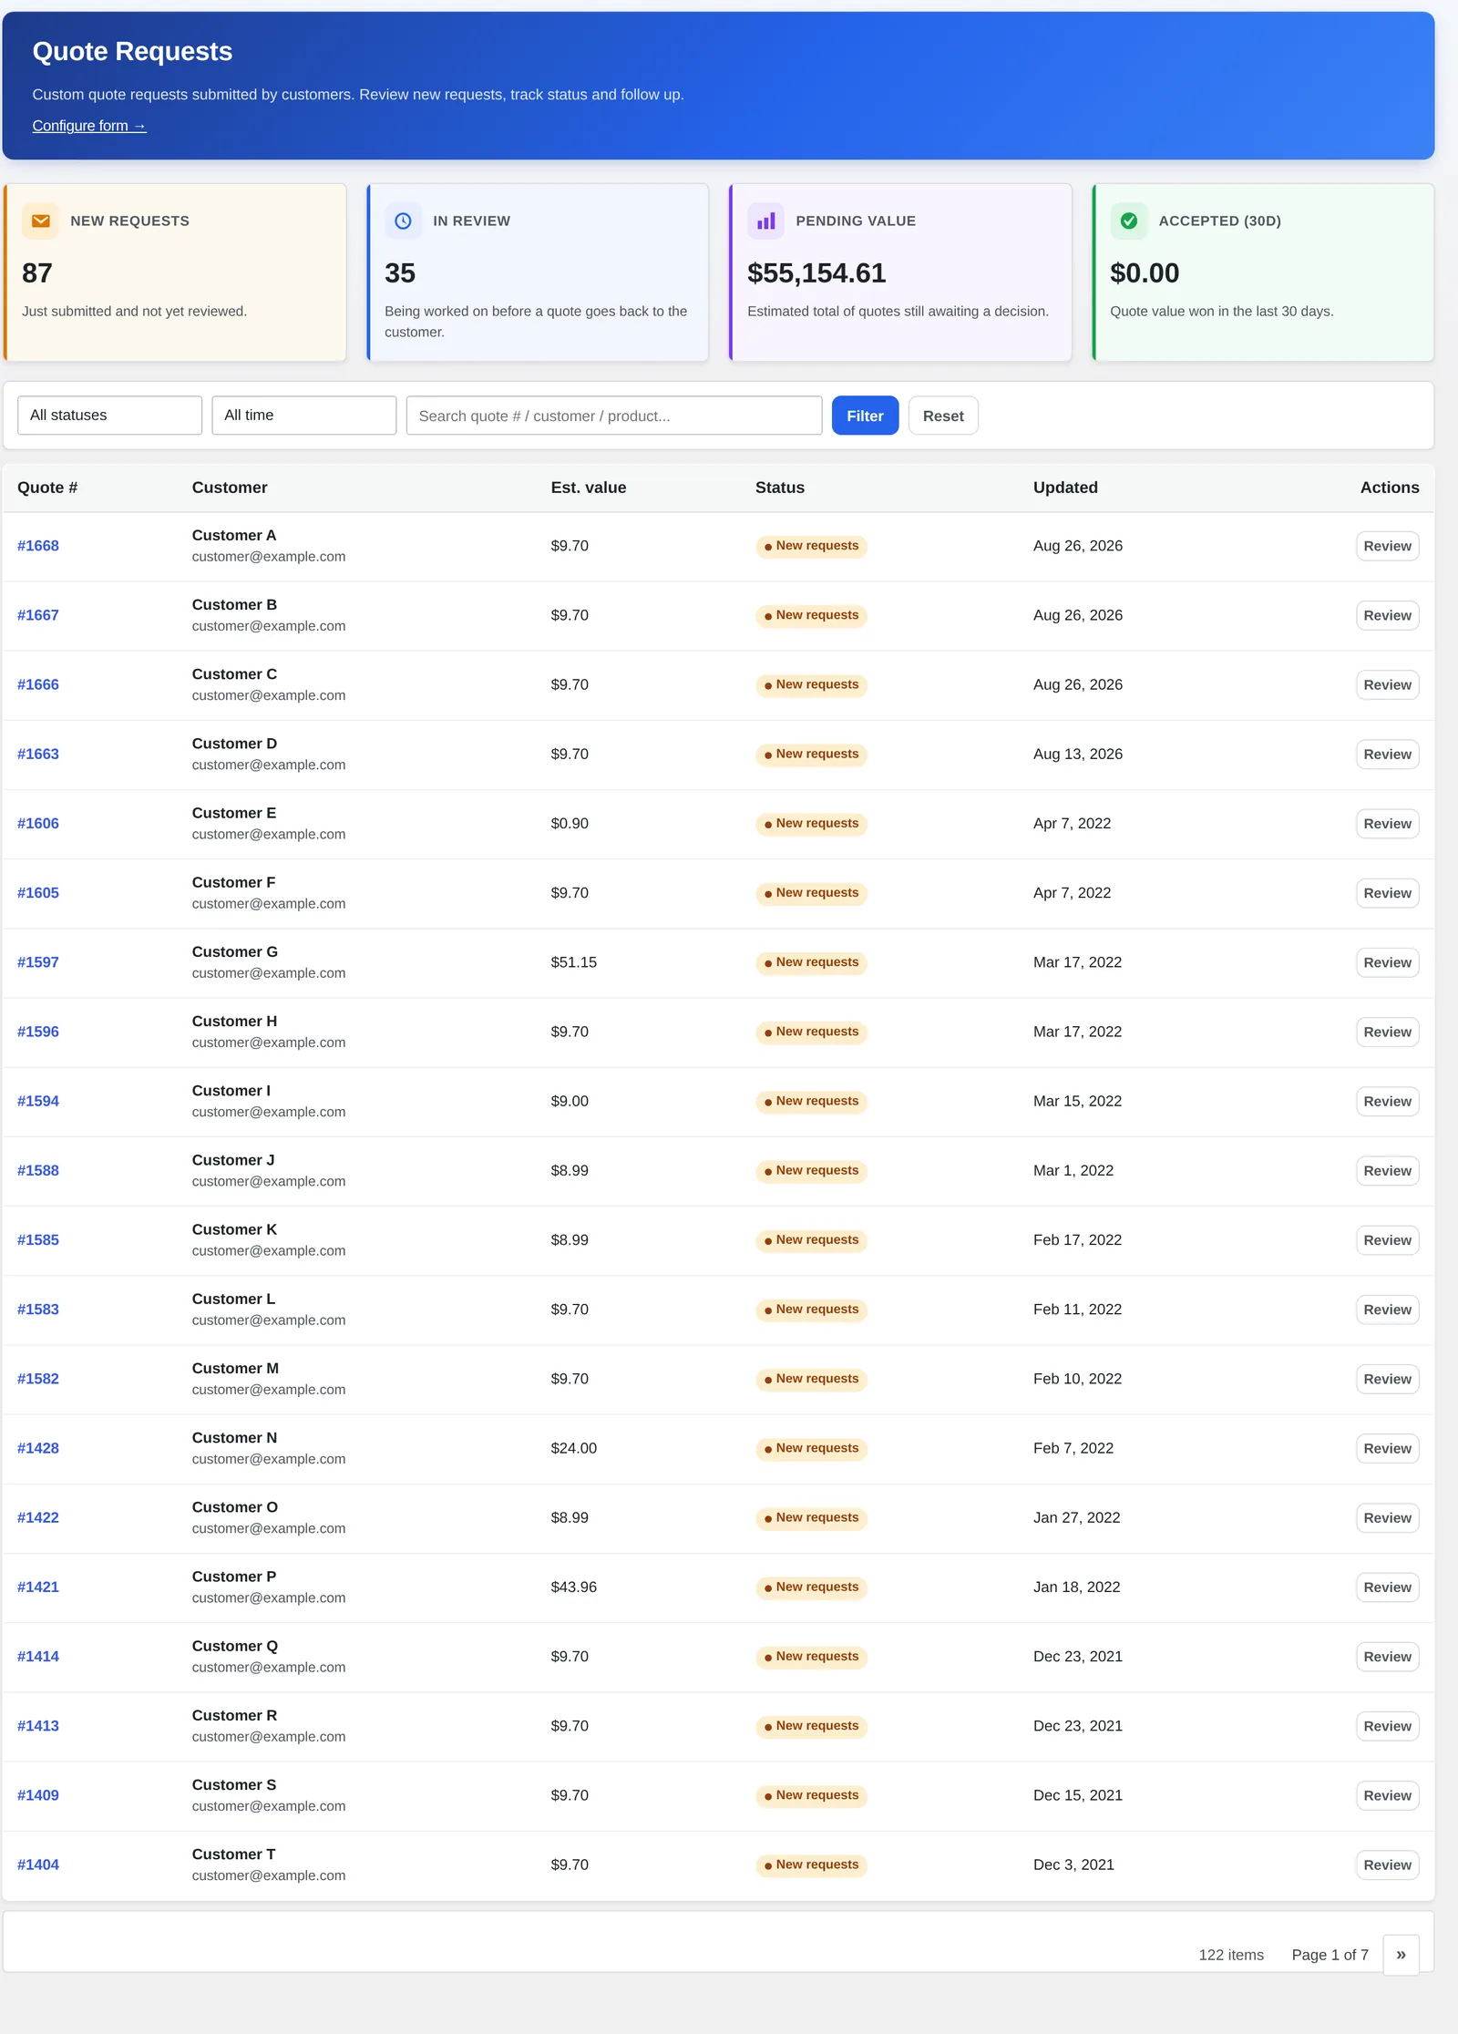Open the Configure form link
The image size is (1458, 2034).
pyautogui.click(x=89, y=126)
